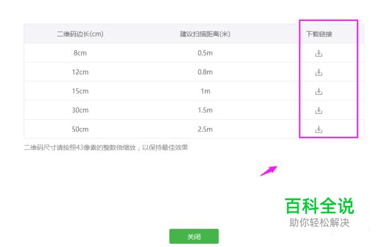Click the 0.5m scan distance value
The width and height of the screenshot is (382, 247).
tap(205, 53)
